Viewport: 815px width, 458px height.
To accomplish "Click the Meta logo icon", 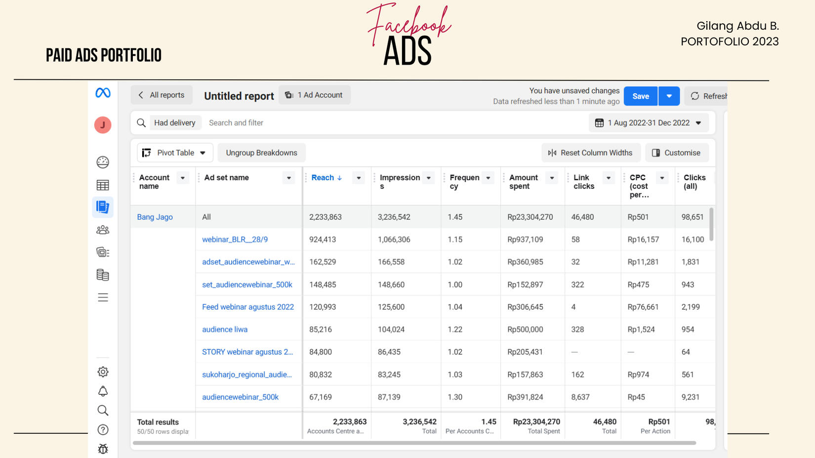I will [103, 93].
